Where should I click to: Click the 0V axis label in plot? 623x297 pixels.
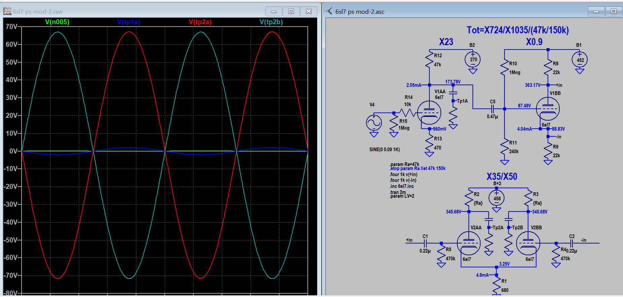13,151
